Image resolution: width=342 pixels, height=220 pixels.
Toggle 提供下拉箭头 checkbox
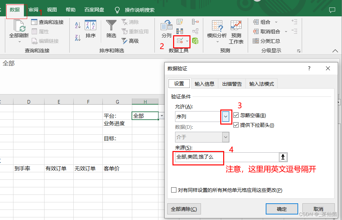(236, 125)
